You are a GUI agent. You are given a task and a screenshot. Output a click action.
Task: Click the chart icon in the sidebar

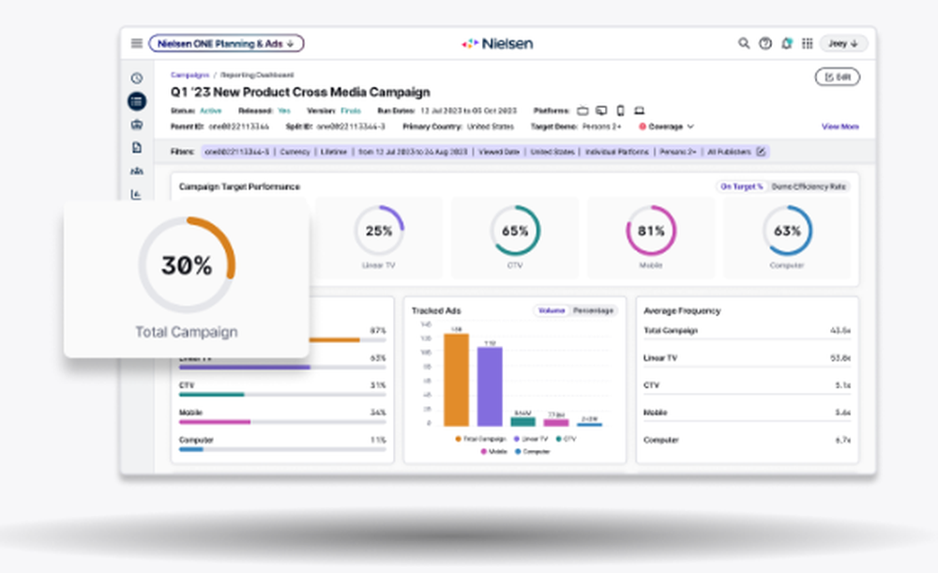pyautogui.click(x=136, y=194)
